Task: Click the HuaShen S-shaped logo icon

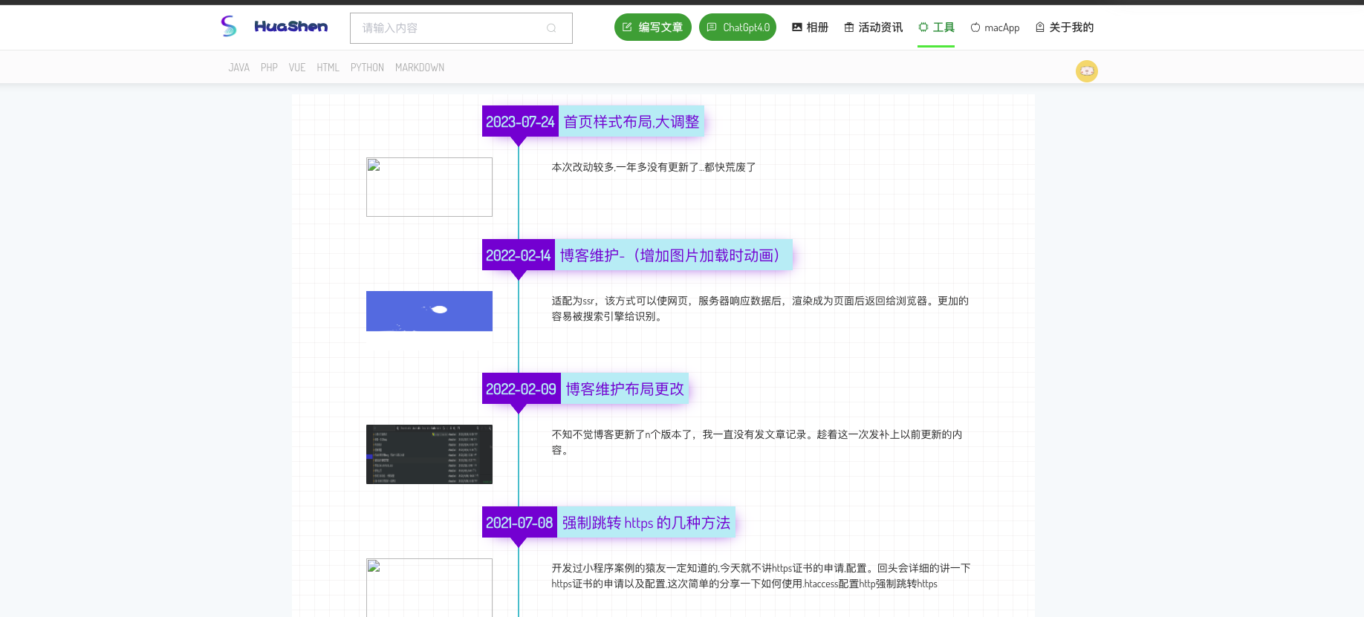Action: [x=229, y=27]
